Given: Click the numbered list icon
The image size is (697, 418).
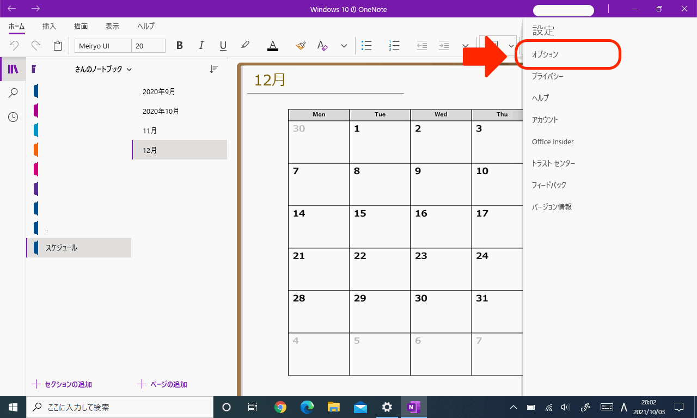Looking at the screenshot, I should coord(394,46).
